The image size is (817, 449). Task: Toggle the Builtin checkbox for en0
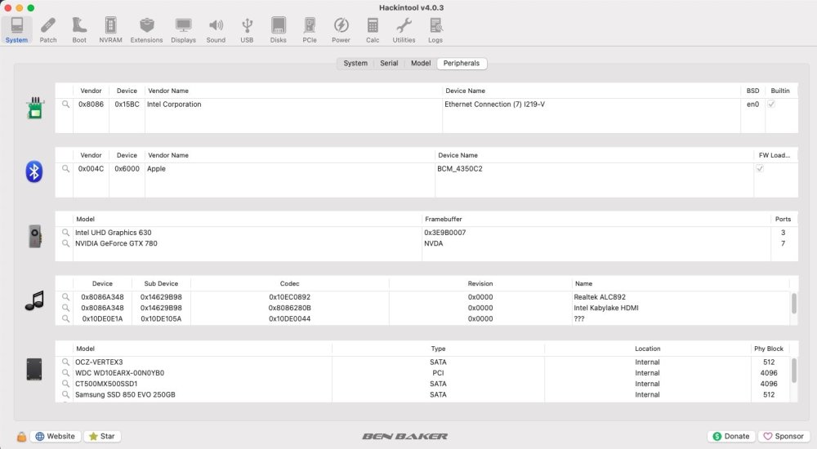coord(771,104)
